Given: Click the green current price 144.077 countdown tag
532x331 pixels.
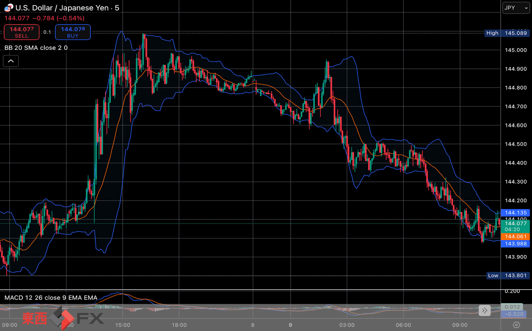Looking at the screenshot, I should 515,226.
